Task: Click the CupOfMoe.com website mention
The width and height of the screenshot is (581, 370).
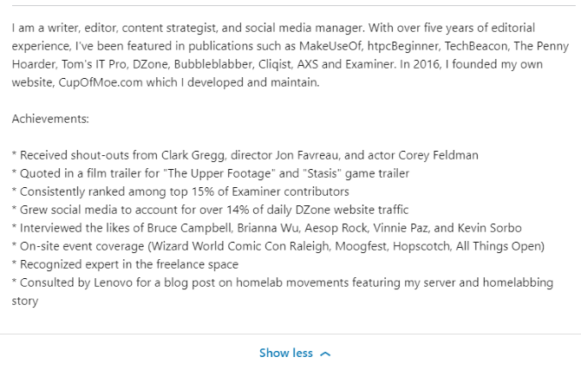Action: click(x=101, y=82)
